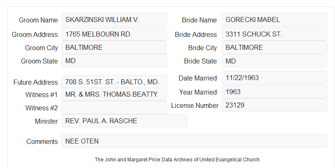This screenshot has height=168, width=335.
Task: Click the License Number label
Action: coord(195,106)
